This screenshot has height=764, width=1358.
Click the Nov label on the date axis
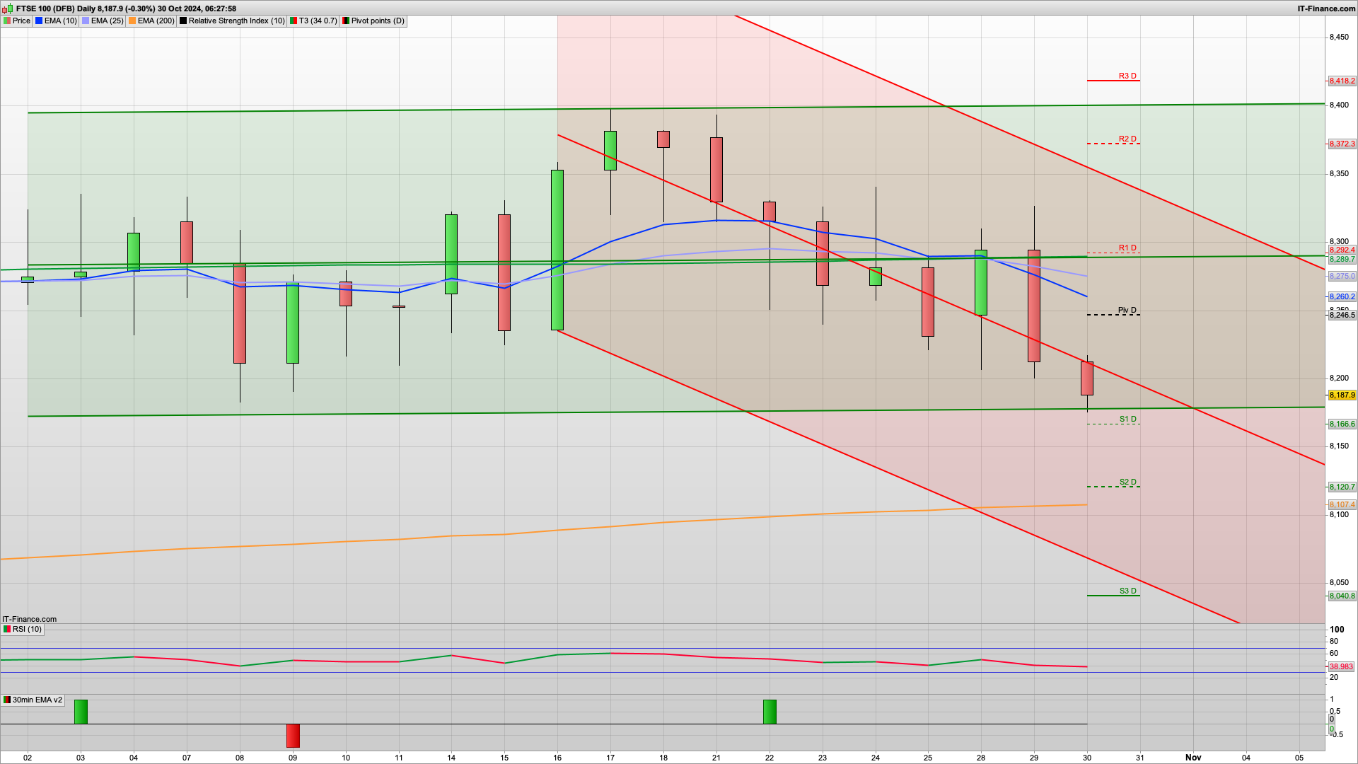click(x=1193, y=757)
